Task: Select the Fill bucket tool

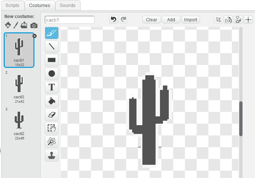Action: (52, 101)
